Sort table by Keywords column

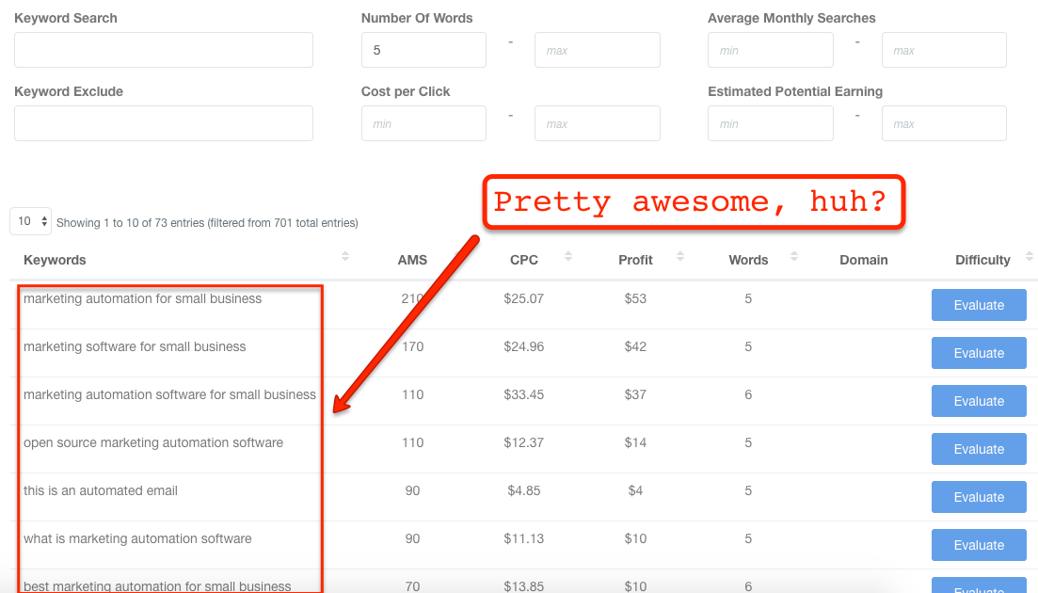click(55, 260)
